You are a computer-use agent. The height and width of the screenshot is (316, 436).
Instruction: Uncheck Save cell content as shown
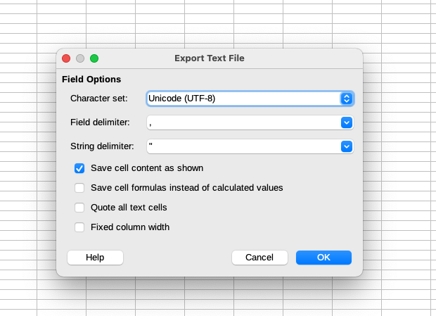(79, 168)
